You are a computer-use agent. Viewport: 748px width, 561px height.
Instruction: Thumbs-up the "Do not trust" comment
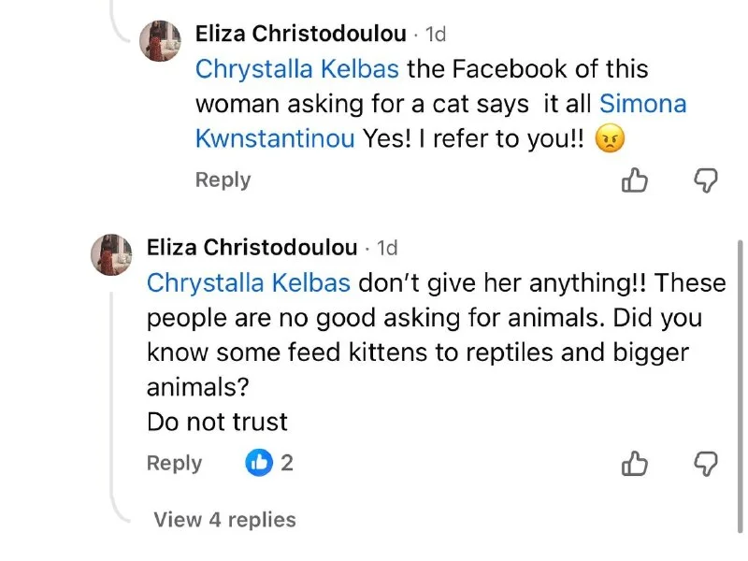tap(635, 463)
